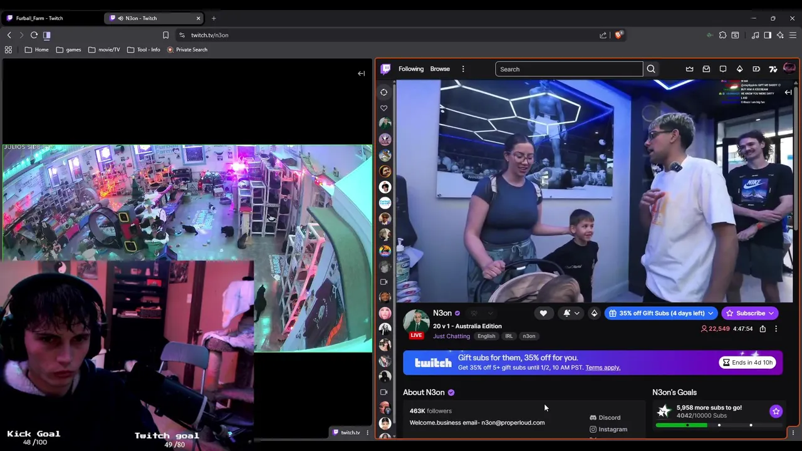Screen dimensions: 802x451
Task: Click the N3on channel avatar
Action: pos(416,321)
